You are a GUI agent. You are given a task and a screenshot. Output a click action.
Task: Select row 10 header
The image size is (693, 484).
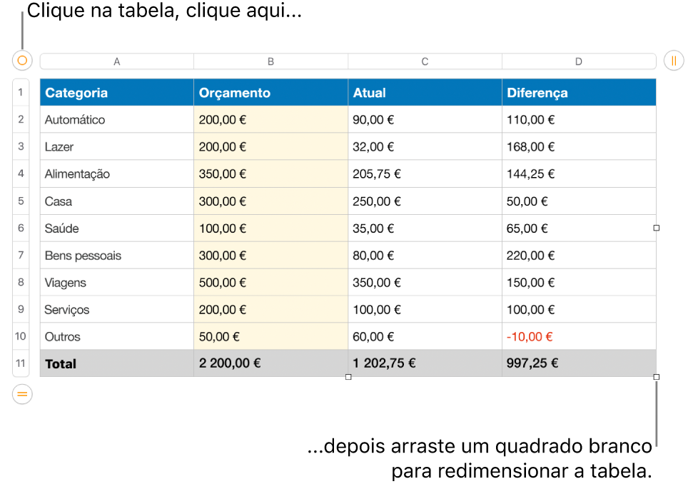point(21,336)
